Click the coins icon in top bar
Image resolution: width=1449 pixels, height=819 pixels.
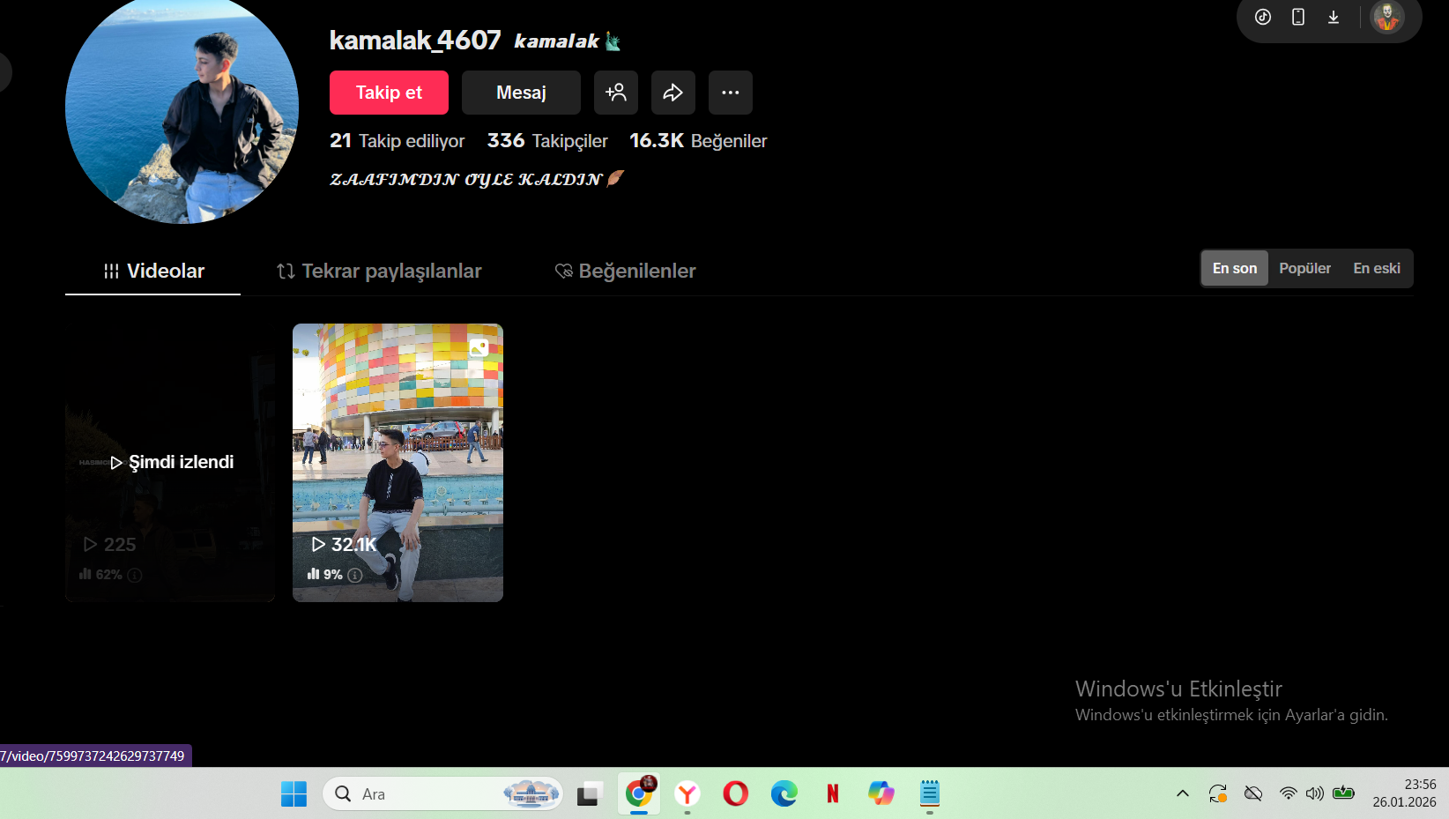[1263, 17]
